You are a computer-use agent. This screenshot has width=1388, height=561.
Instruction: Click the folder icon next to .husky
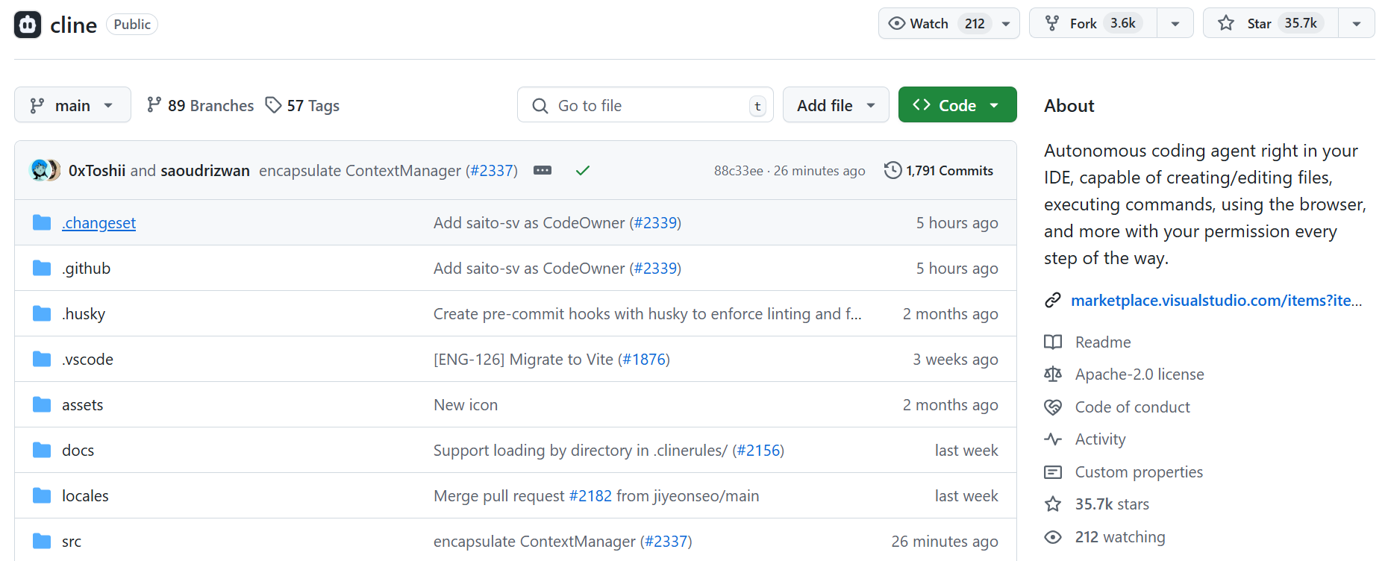click(42, 314)
